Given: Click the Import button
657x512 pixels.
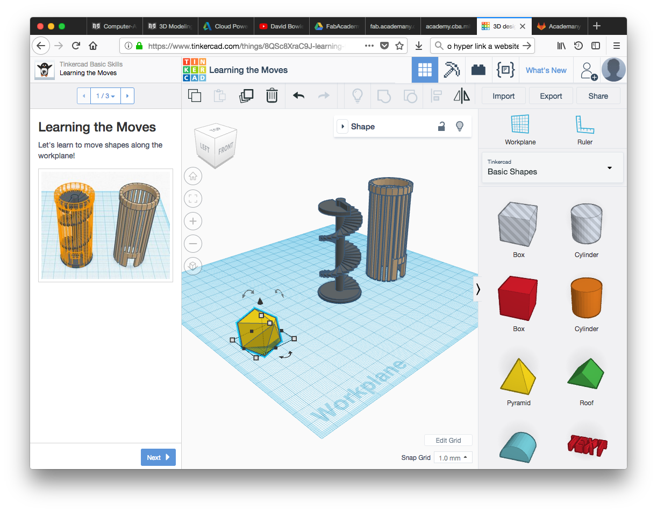Looking at the screenshot, I should pos(504,96).
